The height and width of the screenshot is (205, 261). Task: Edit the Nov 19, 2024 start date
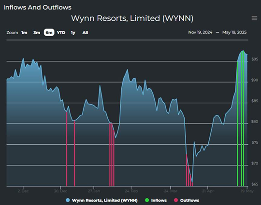point(200,32)
